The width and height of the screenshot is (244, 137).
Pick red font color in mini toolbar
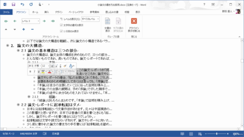click(x=50, y=72)
